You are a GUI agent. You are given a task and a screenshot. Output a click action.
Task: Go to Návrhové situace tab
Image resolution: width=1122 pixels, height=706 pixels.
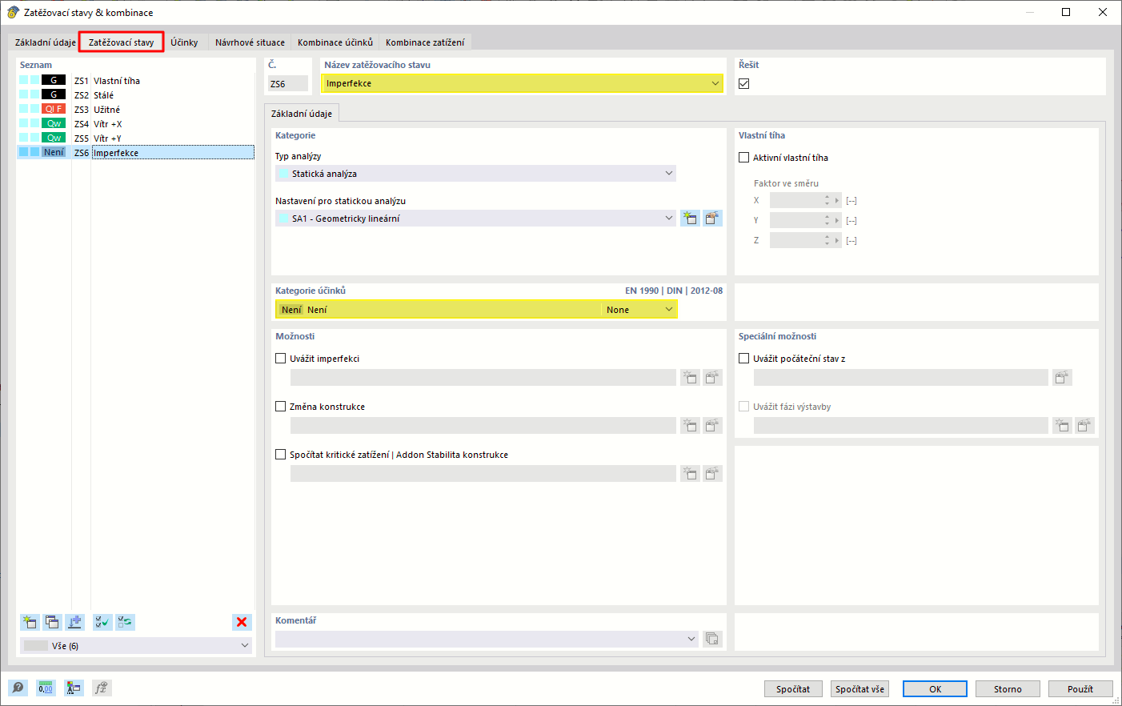tap(250, 42)
